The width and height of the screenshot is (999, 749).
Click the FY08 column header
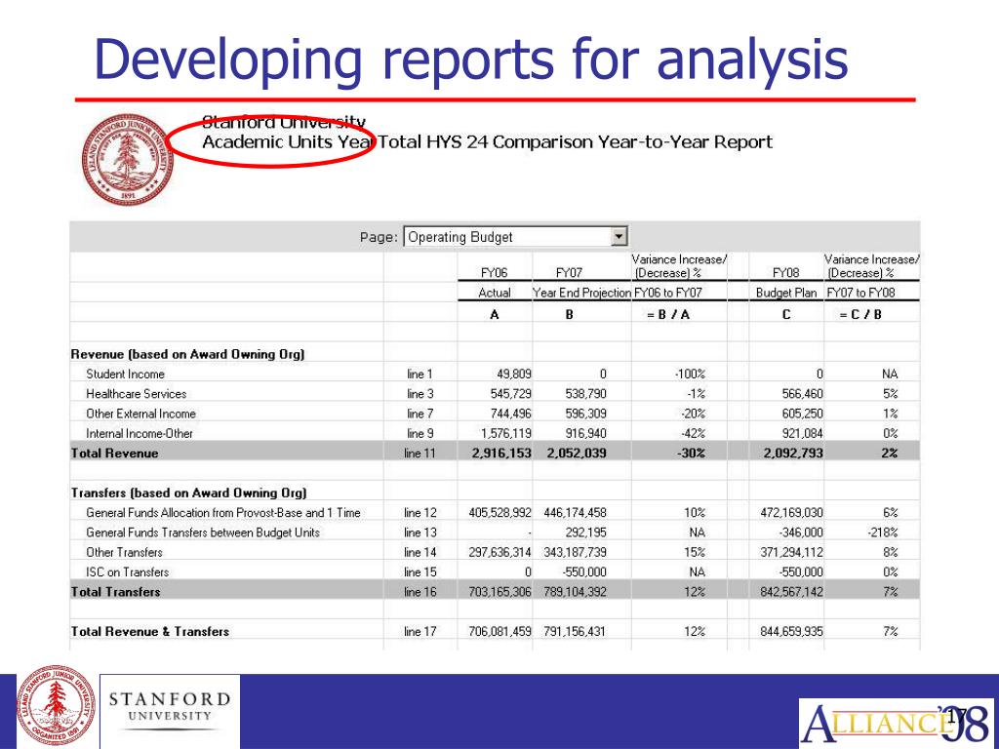785,273
